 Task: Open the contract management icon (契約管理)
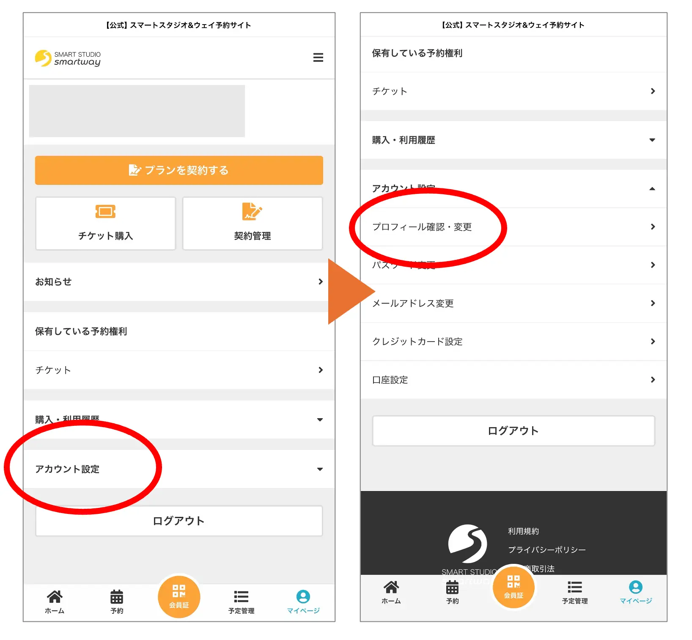pos(252,211)
